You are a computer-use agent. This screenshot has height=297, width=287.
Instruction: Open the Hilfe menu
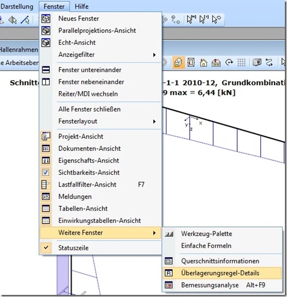pyautogui.click(x=81, y=6)
